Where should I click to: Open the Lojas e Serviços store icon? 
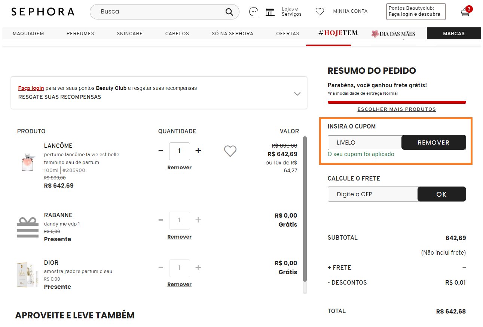270,12
